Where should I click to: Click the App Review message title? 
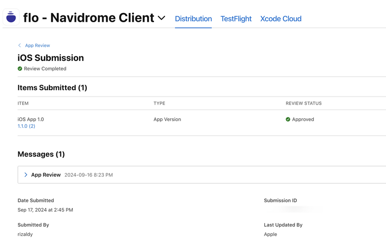(x=46, y=175)
